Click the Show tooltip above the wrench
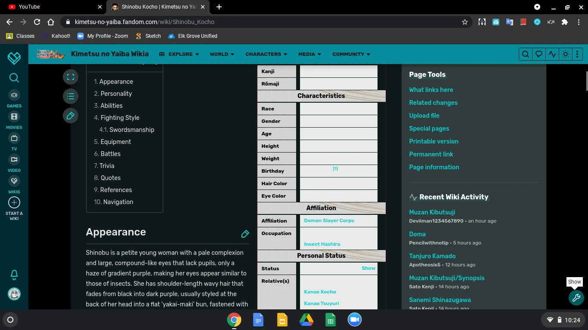 (574, 282)
